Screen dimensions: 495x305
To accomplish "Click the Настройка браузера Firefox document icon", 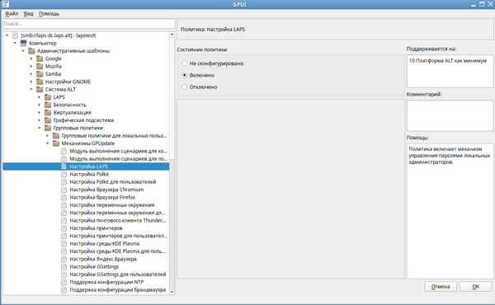I will (64, 197).
